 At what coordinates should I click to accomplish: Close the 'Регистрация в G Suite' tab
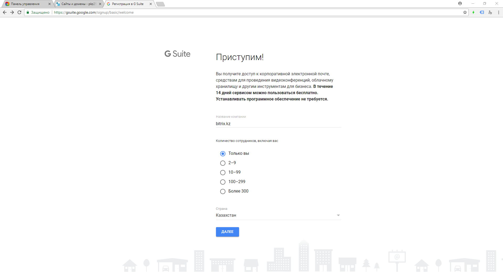point(151,4)
